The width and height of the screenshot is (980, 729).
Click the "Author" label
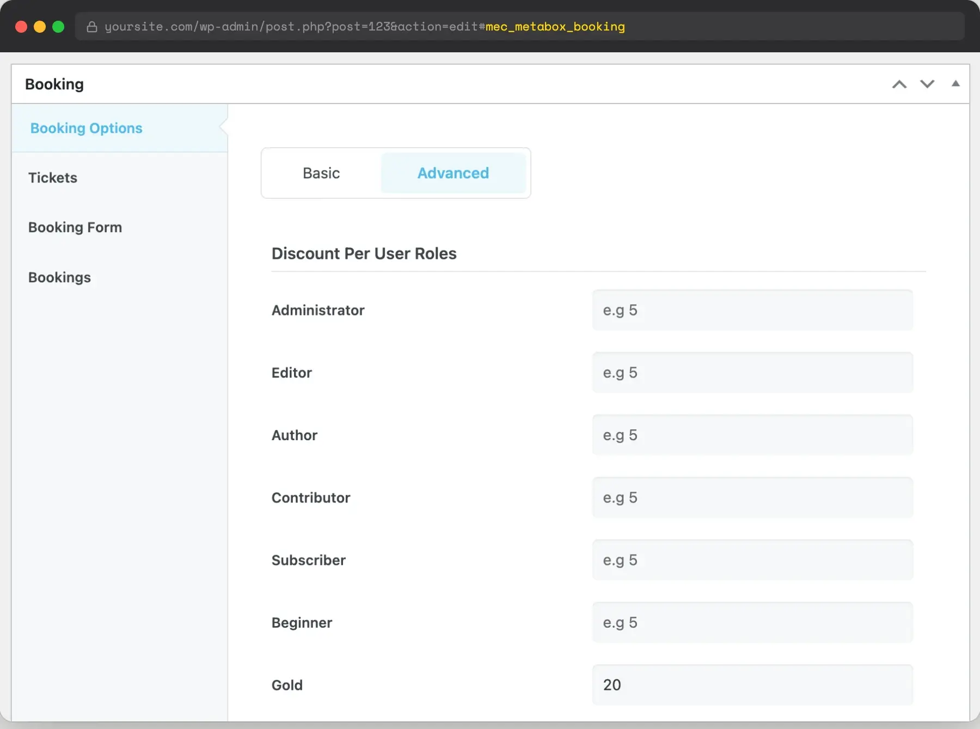coord(295,435)
